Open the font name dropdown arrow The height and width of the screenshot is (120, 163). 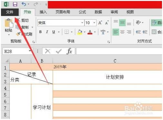click(82, 23)
